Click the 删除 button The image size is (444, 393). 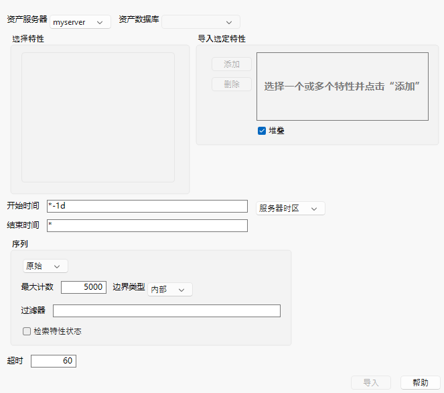[232, 85]
